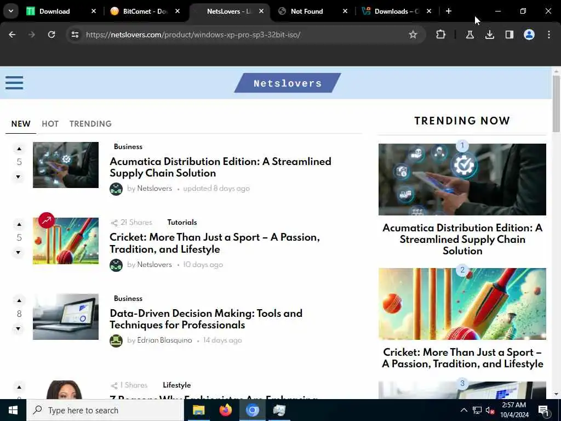Open the tab search dropdown arrow
This screenshot has height=421, width=561.
coord(11,11)
